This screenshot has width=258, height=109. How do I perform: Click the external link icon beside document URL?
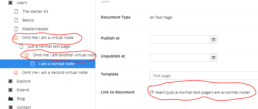[152, 92]
